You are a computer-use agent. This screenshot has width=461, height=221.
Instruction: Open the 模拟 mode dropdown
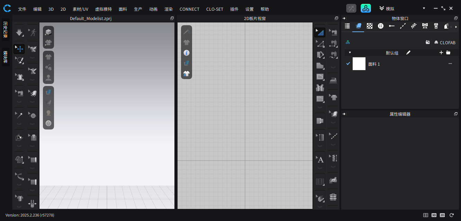(x=403, y=8)
